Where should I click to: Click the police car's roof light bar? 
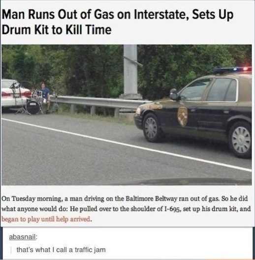pos(232,70)
